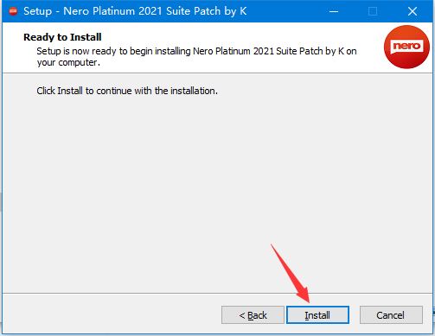Image resolution: width=435 pixels, height=336 pixels.
Task: Click the empty footer area left of Back
Action: [112, 315]
